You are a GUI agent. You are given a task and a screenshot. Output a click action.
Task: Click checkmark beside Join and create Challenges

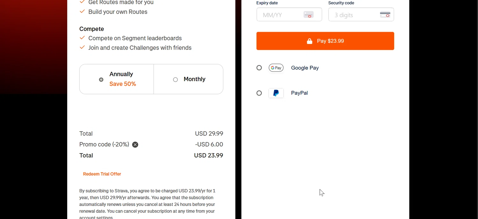click(x=82, y=47)
